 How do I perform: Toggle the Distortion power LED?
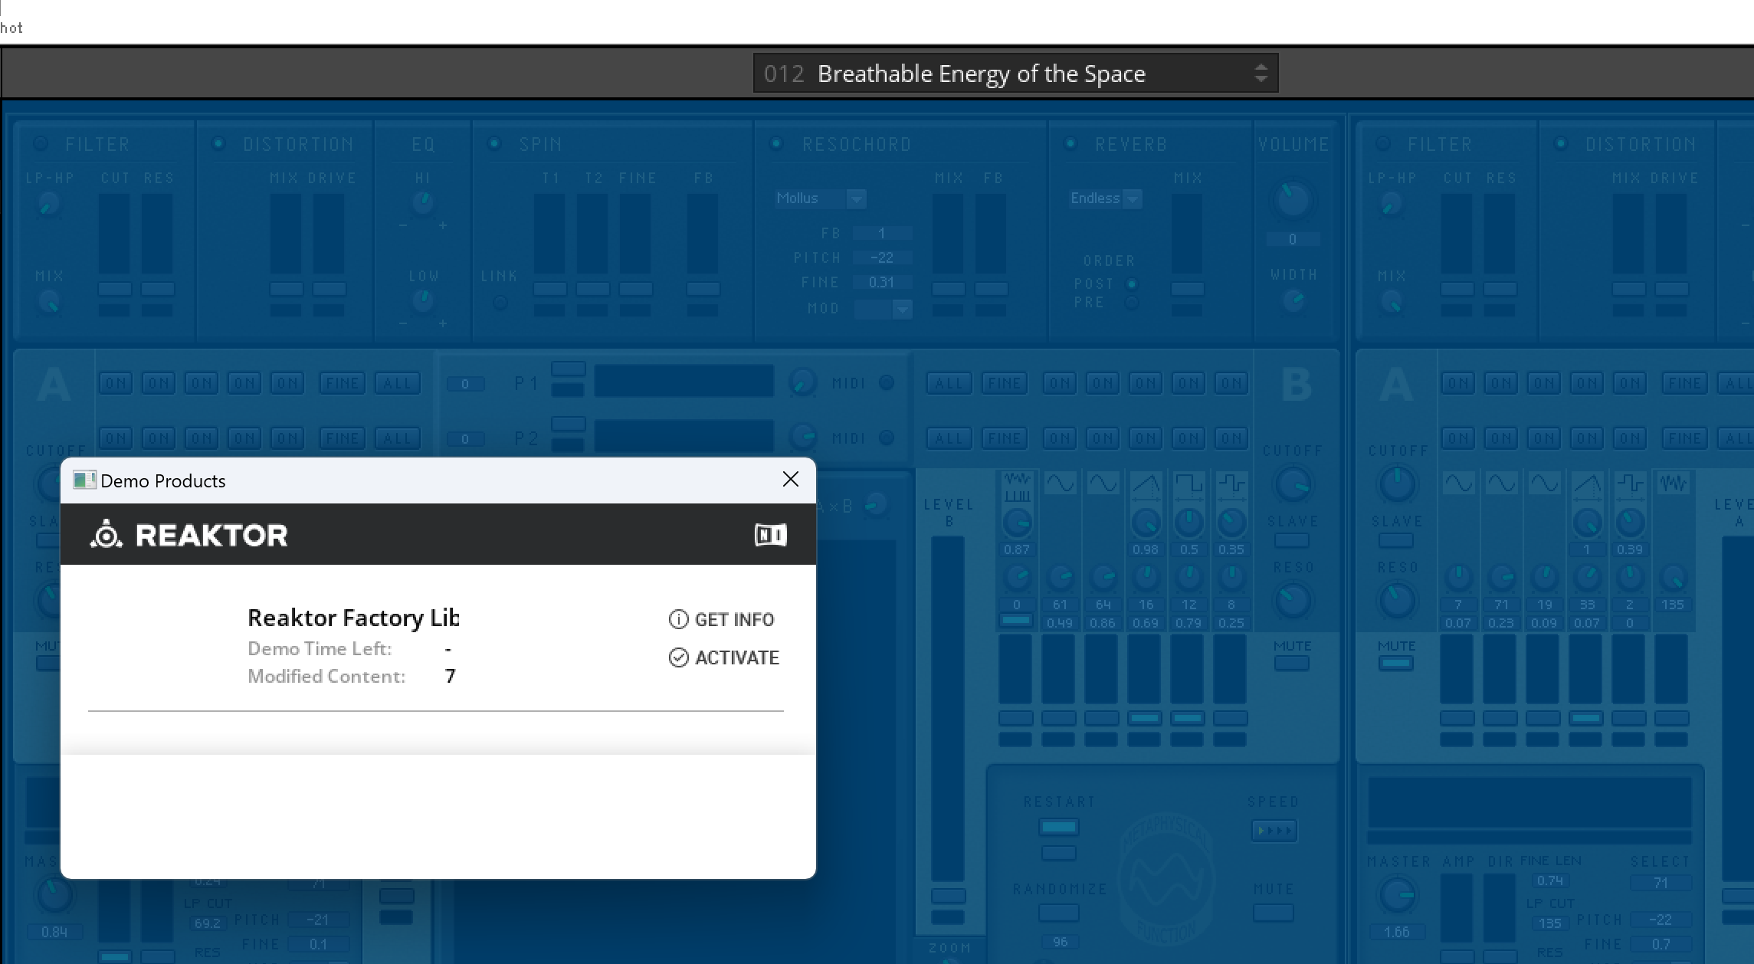pyautogui.click(x=218, y=143)
